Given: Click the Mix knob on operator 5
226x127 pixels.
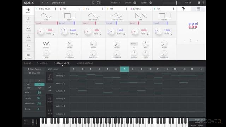Looking at the screenshot, I should coord(146,43).
